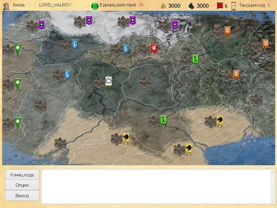Open the Опции button
Screen dimensions: 277x208
[22, 185]
